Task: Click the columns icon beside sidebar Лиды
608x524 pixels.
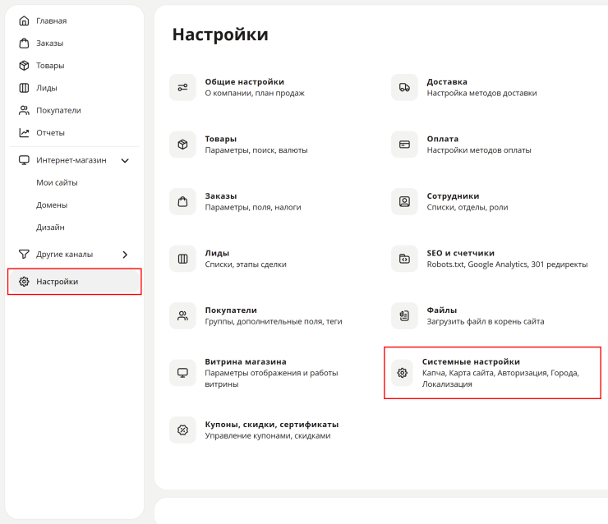Action: point(24,88)
